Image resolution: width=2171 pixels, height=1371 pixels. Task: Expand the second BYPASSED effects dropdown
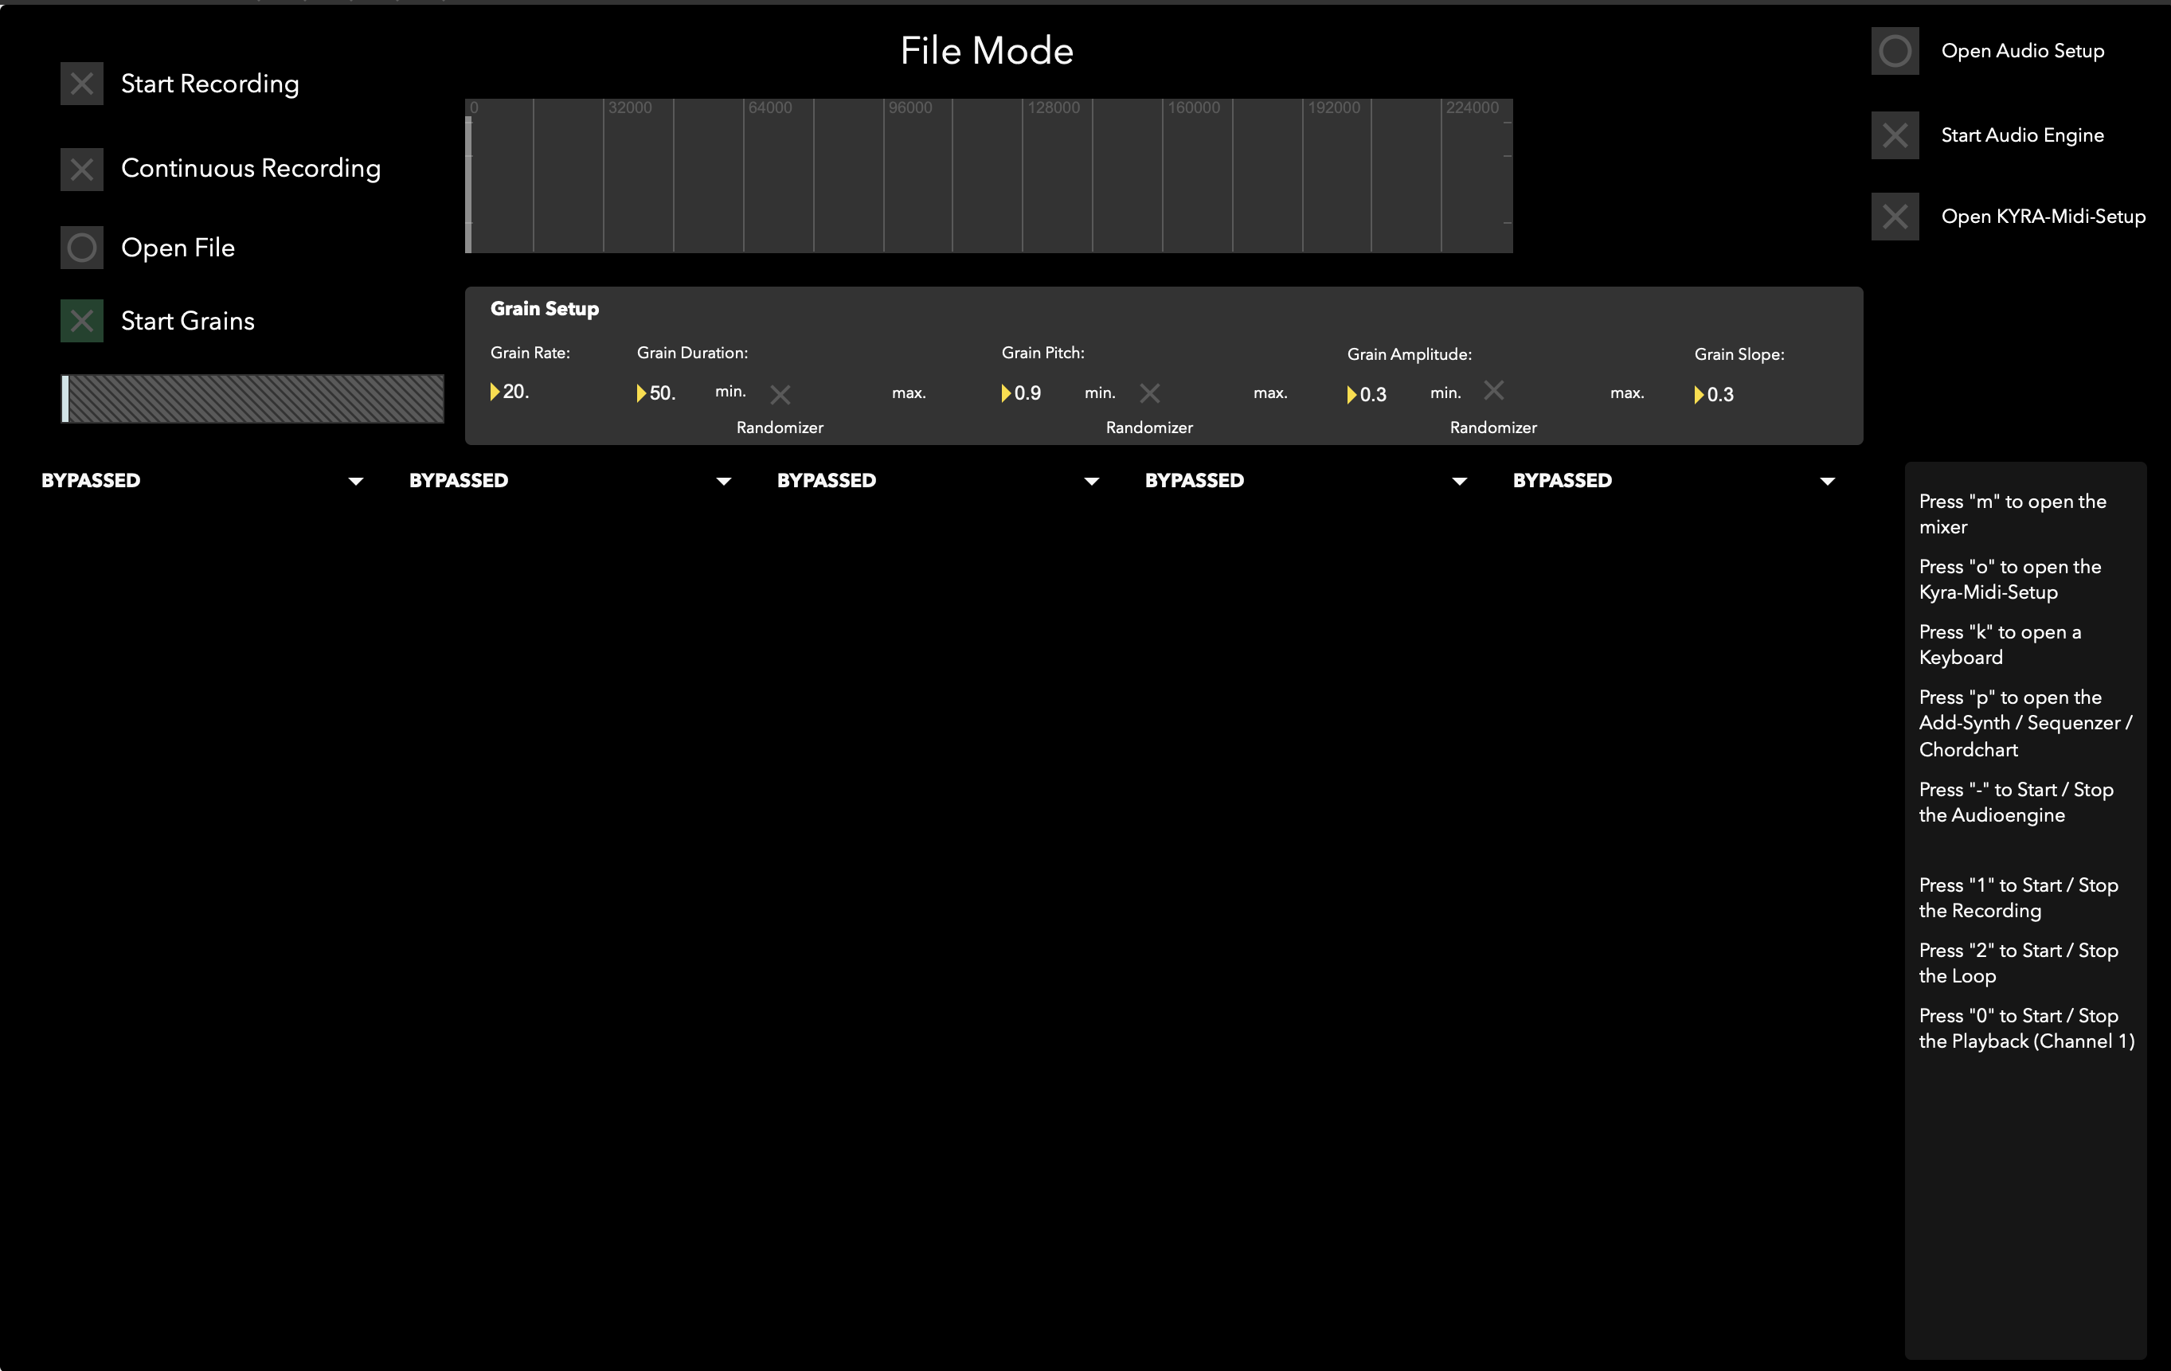click(x=722, y=480)
